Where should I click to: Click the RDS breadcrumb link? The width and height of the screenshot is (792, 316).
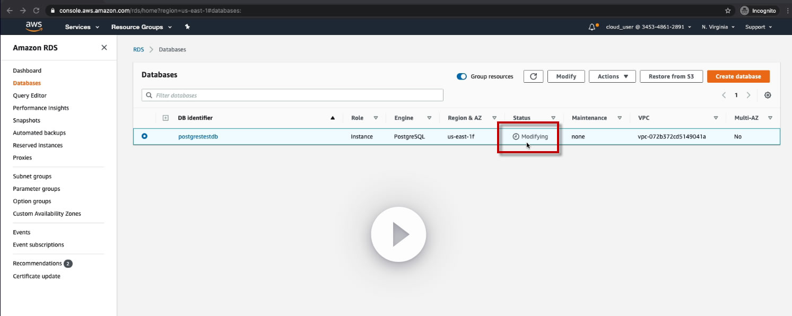coord(138,49)
